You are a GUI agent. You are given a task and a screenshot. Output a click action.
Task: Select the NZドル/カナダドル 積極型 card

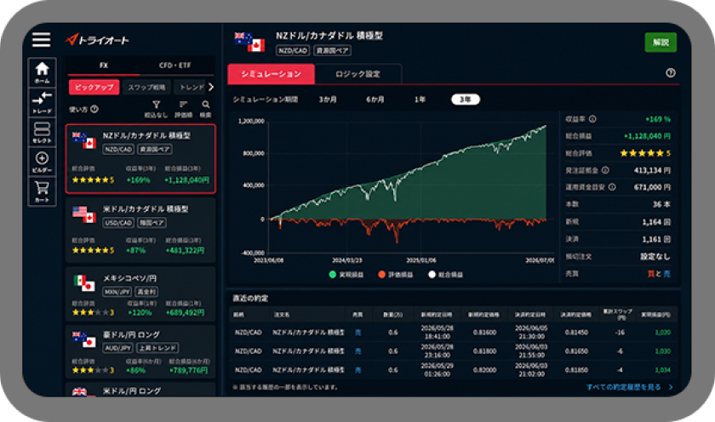tap(140, 158)
